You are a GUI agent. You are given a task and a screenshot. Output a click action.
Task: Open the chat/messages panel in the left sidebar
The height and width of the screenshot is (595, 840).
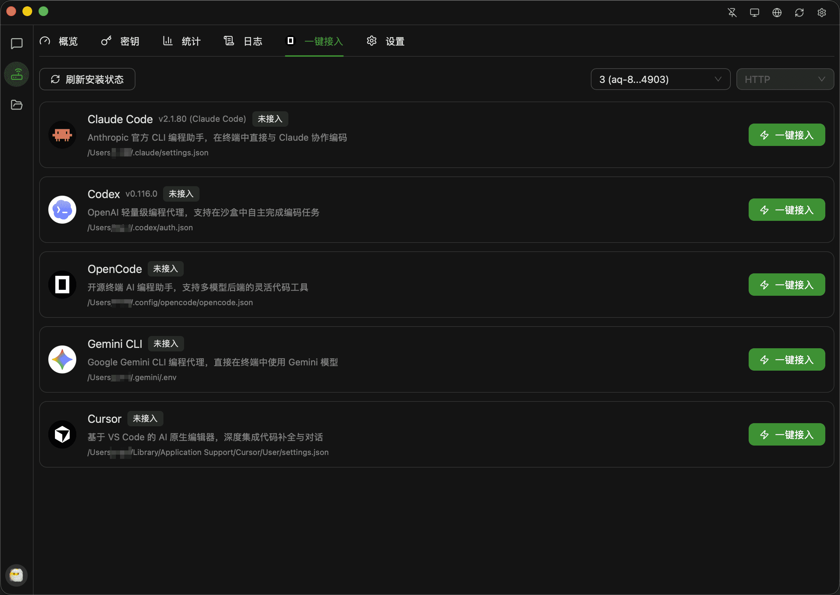point(16,43)
